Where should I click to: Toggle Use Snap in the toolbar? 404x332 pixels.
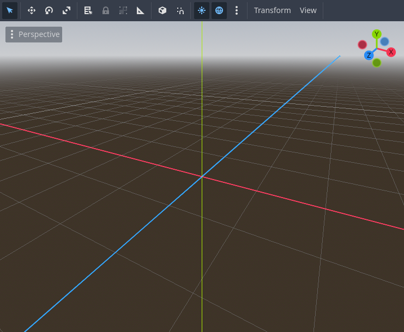coord(180,10)
